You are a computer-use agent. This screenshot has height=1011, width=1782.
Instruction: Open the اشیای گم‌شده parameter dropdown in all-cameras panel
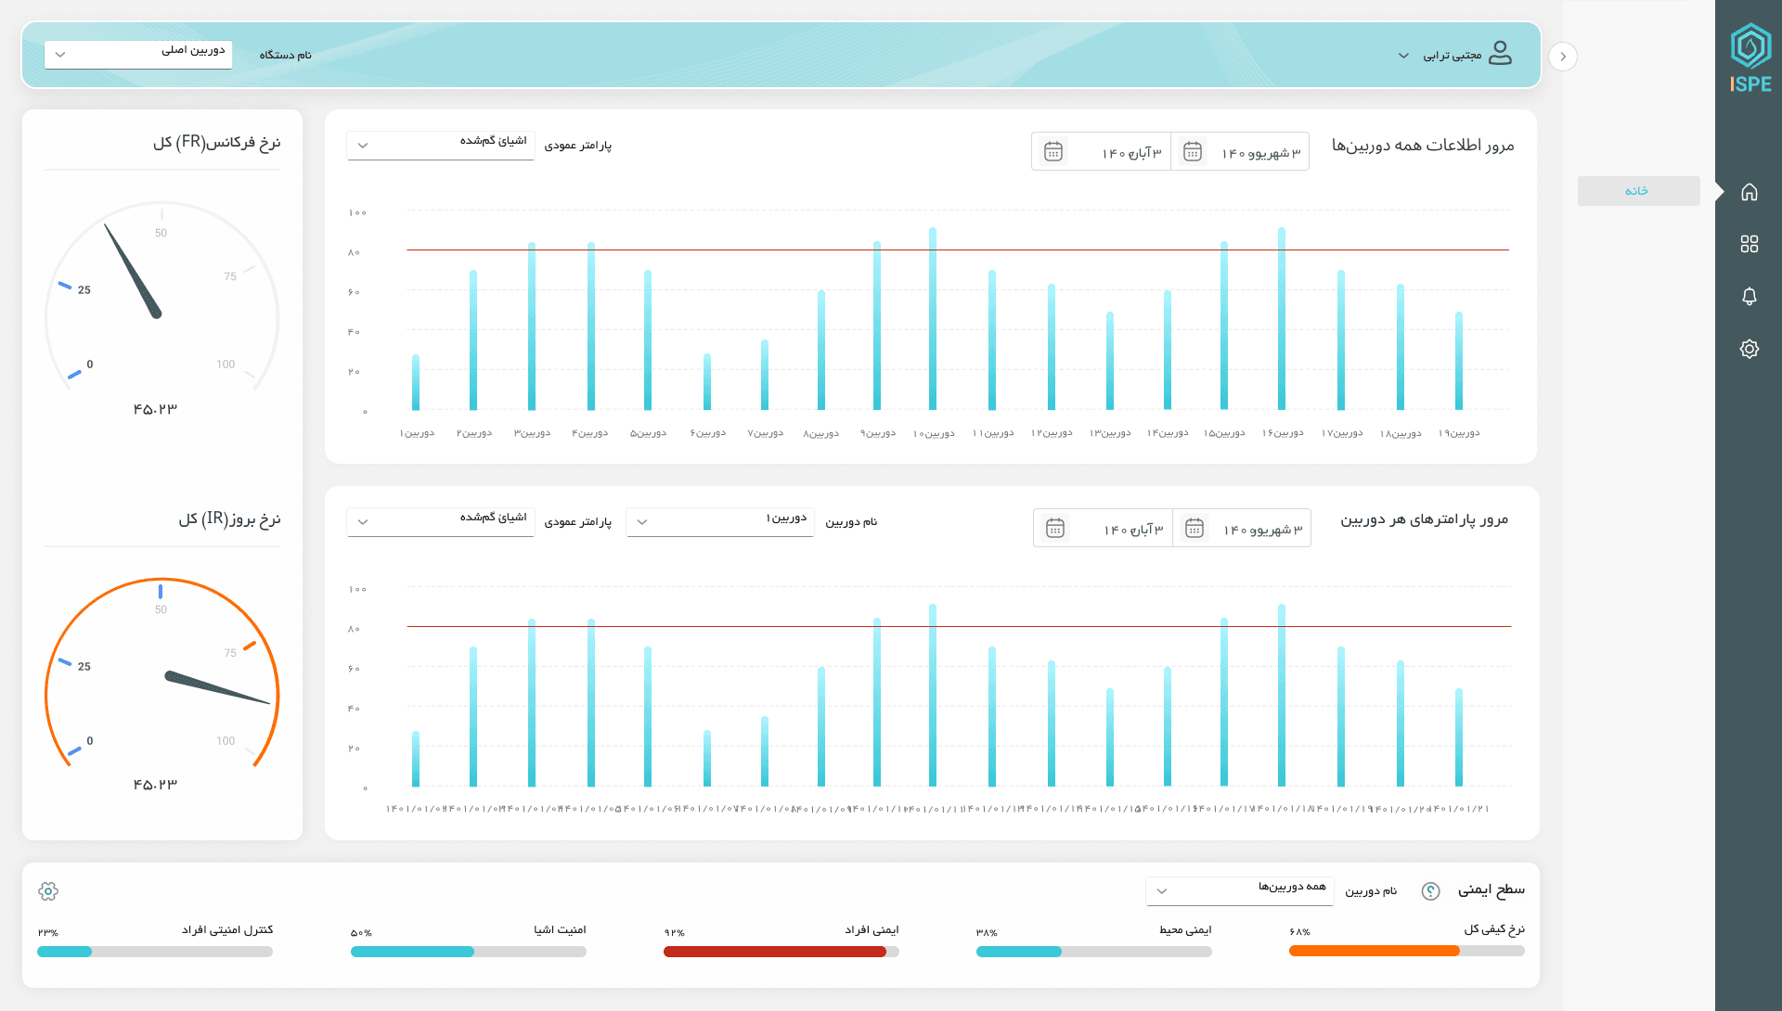(x=441, y=145)
